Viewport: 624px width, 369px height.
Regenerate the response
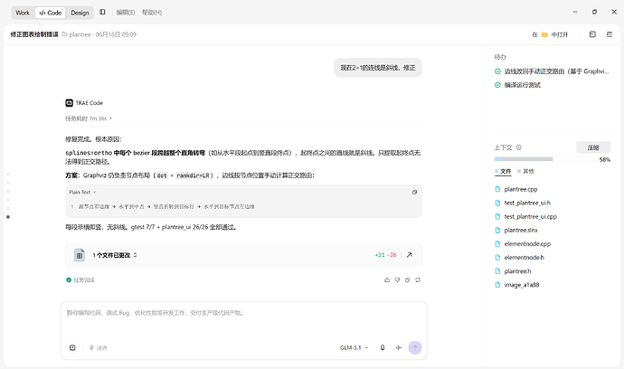pyautogui.click(x=418, y=279)
